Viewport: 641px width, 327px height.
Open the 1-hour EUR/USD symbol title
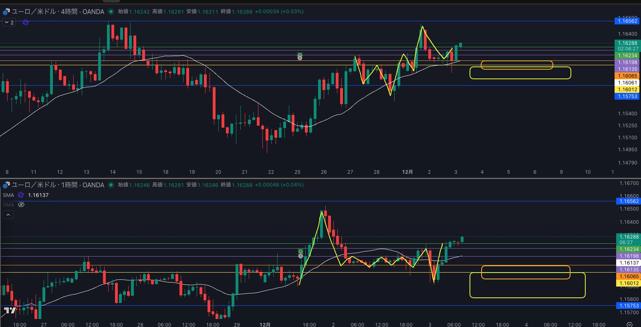58,185
